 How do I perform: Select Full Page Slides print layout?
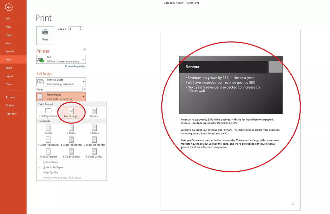coord(48,113)
